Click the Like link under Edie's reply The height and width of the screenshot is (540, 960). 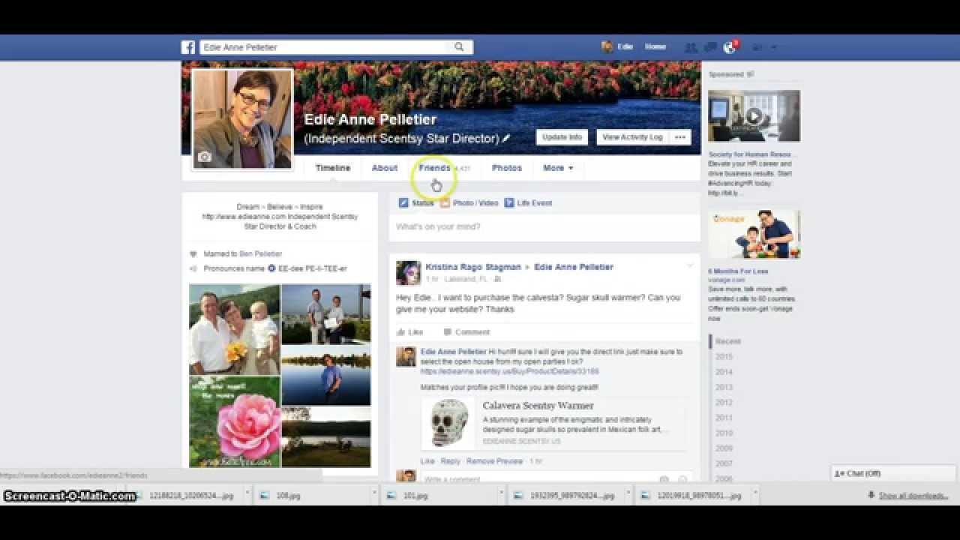click(427, 461)
